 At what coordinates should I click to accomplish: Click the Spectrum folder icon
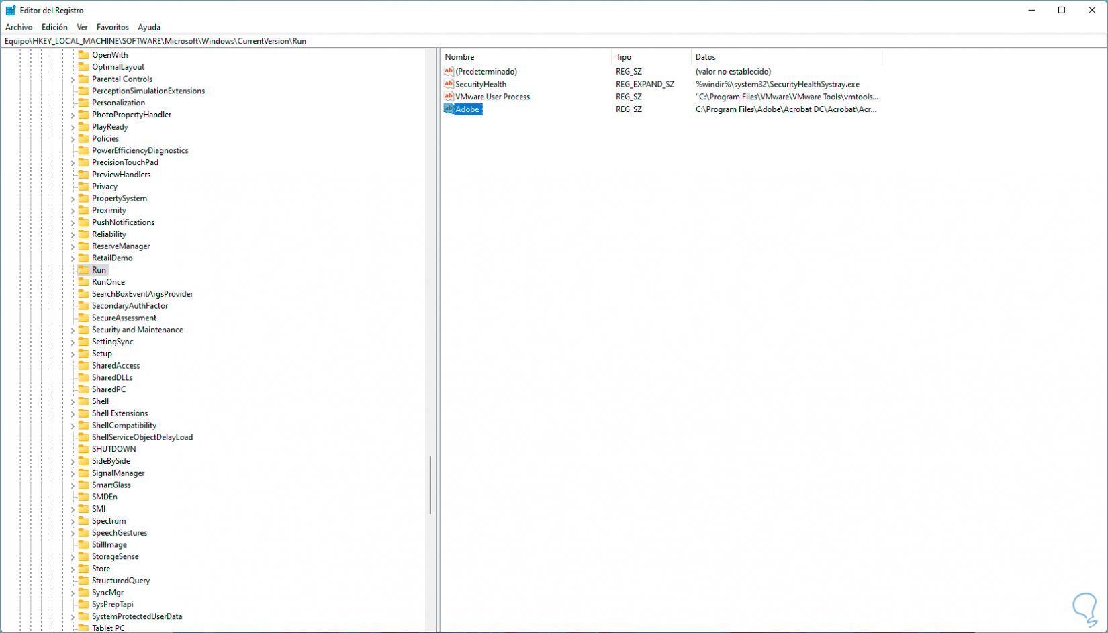pos(83,521)
